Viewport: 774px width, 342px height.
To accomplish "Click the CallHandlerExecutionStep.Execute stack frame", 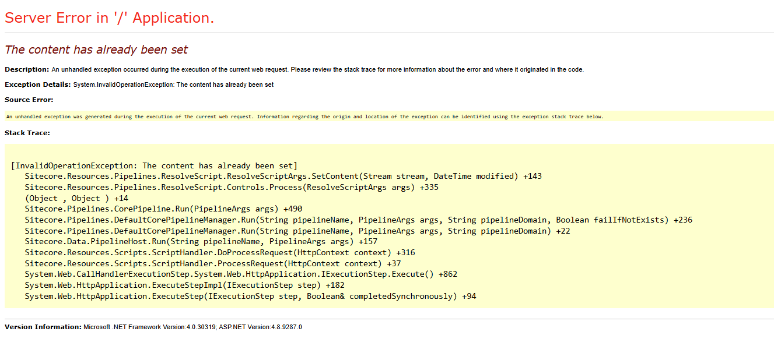I will 239,274.
